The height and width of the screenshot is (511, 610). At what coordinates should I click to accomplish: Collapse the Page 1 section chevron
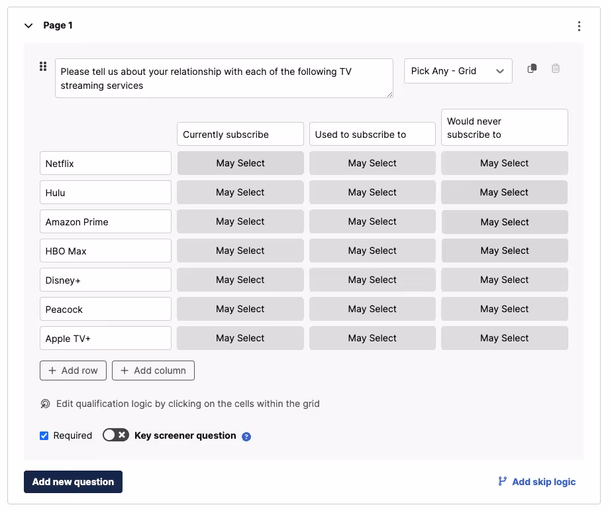pos(28,26)
